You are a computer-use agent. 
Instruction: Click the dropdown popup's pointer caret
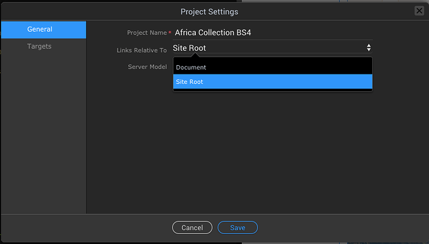[x=195, y=55]
